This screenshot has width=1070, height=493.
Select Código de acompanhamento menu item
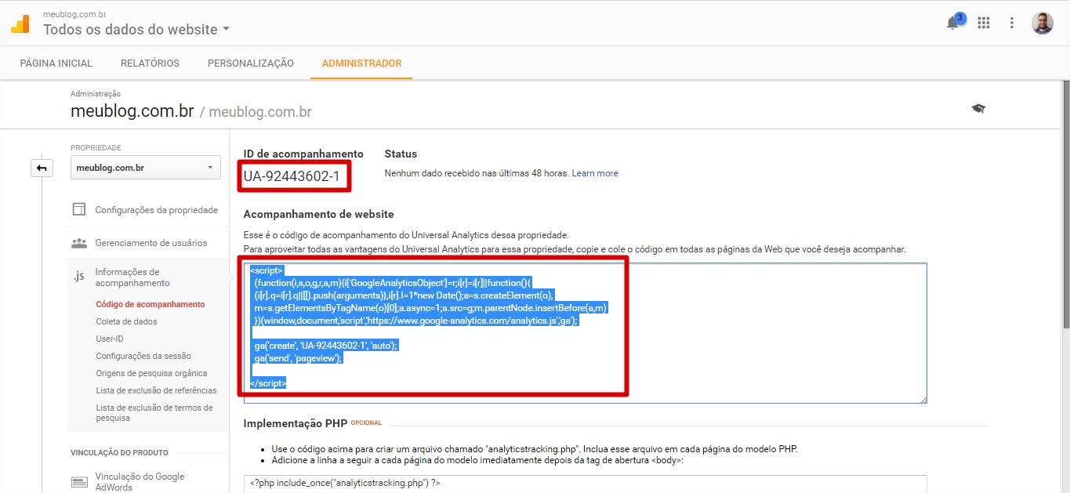pos(151,304)
